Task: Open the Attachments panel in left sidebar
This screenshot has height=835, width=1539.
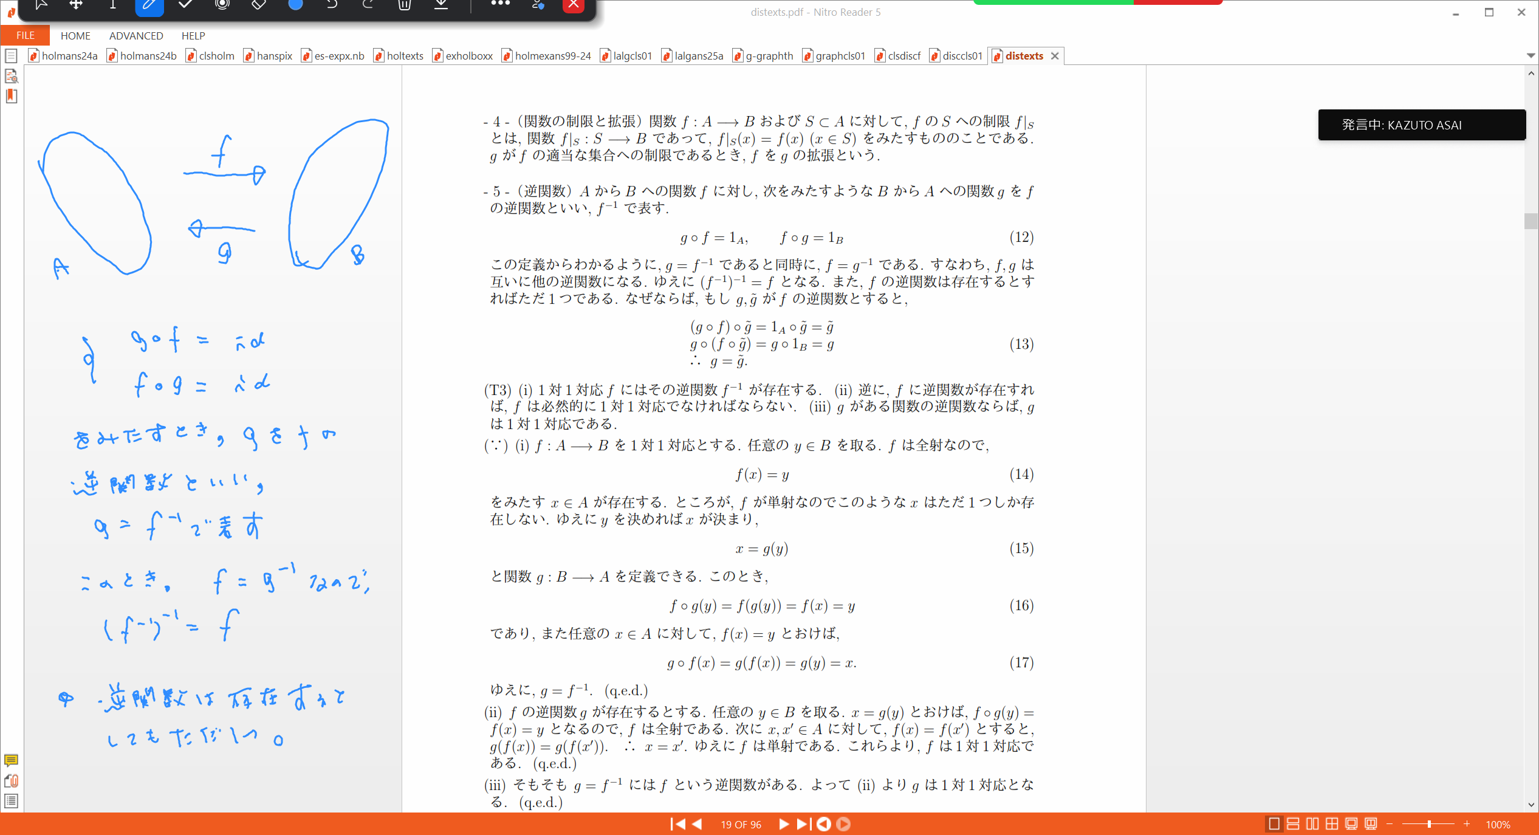Action: click(x=11, y=781)
